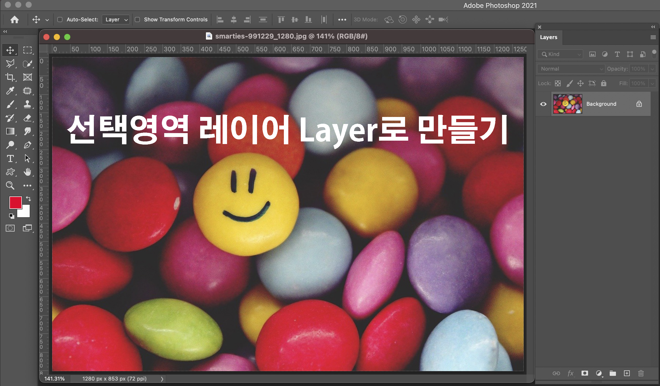Open the Layers panel hamburger menu
The image size is (660, 386).
tap(653, 38)
